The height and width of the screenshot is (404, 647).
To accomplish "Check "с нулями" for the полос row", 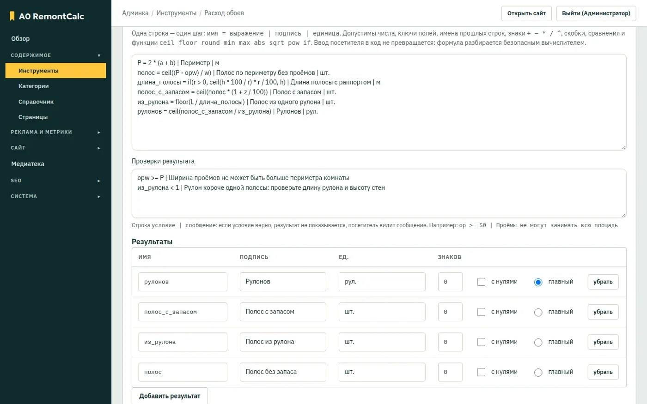I will 481,372.
